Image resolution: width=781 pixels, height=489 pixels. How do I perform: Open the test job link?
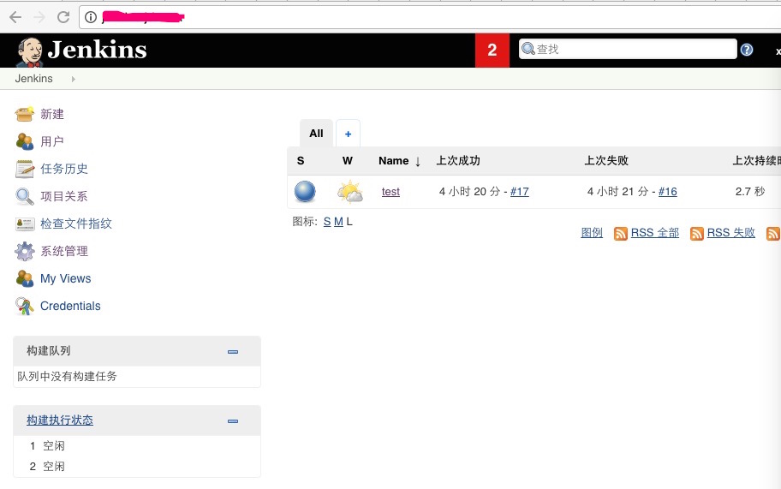click(390, 192)
